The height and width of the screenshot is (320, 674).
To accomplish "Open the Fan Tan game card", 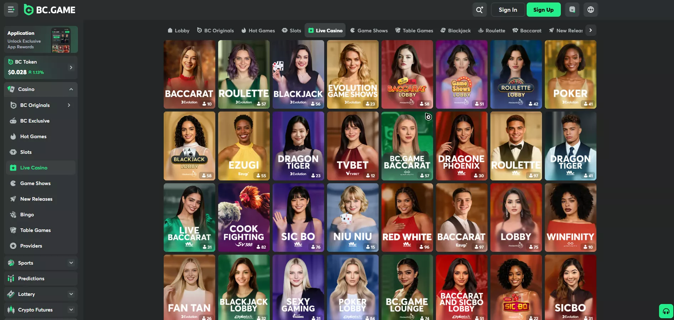I will [189, 287].
